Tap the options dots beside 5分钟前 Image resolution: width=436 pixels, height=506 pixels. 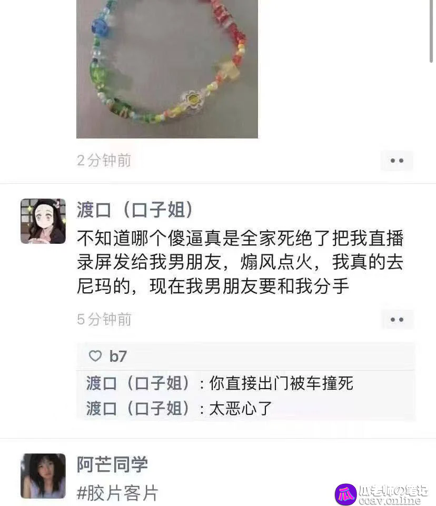click(x=397, y=320)
